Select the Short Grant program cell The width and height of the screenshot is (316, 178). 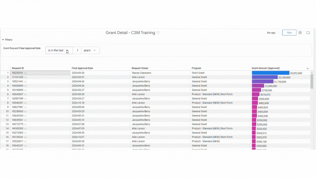click(198, 73)
